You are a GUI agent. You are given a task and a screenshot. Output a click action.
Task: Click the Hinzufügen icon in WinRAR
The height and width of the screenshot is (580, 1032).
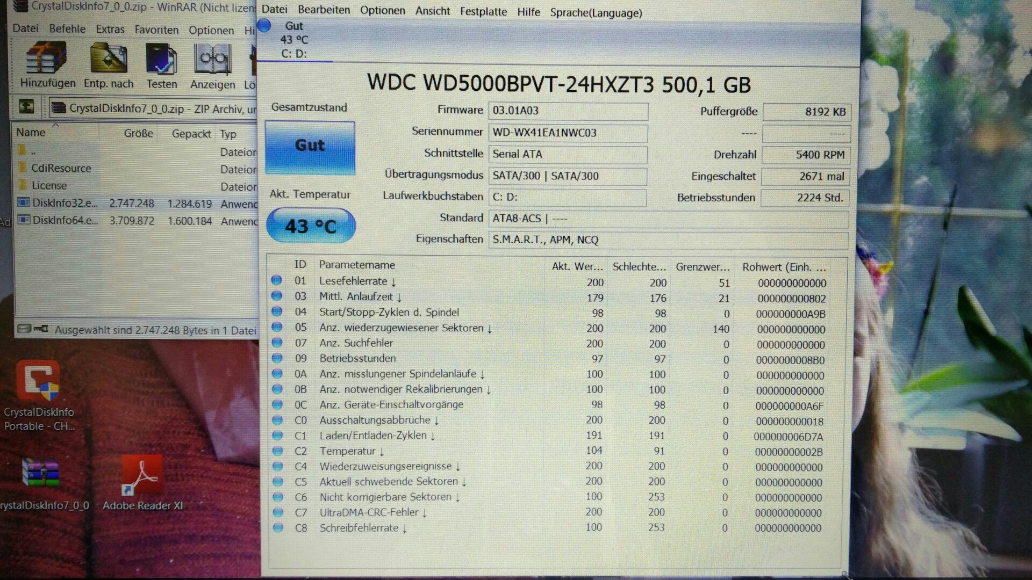pyautogui.click(x=47, y=60)
